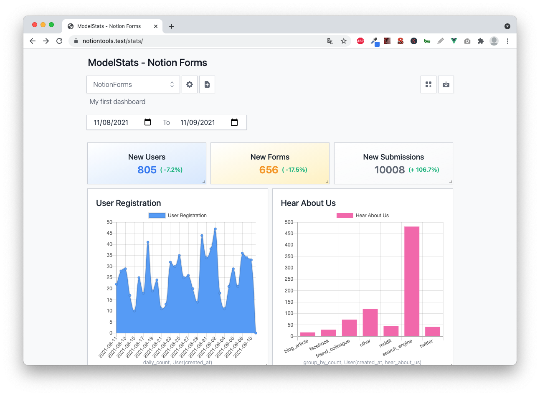Open the start date calendar picker
Viewport: 540px width, 396px height.
pos(147,122)
